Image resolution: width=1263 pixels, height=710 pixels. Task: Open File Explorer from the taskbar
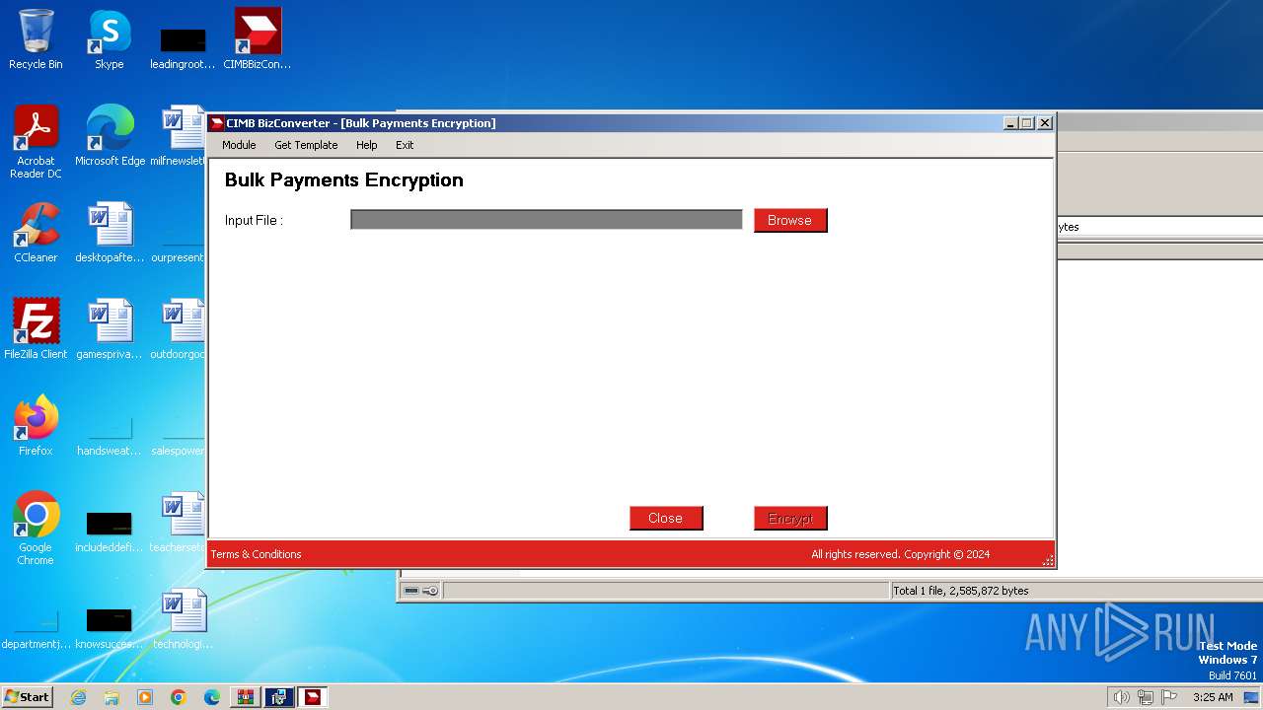pos(111,697)
